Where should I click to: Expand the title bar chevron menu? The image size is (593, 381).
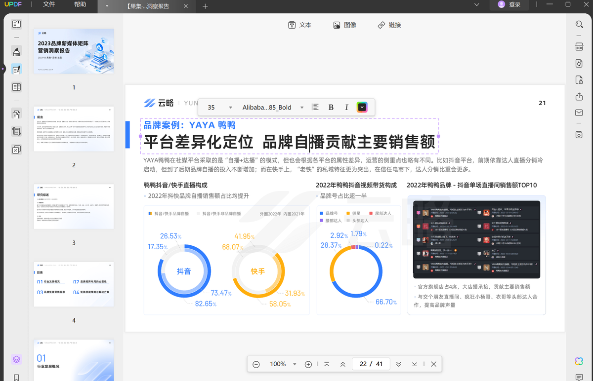click(x=476, y=4)
